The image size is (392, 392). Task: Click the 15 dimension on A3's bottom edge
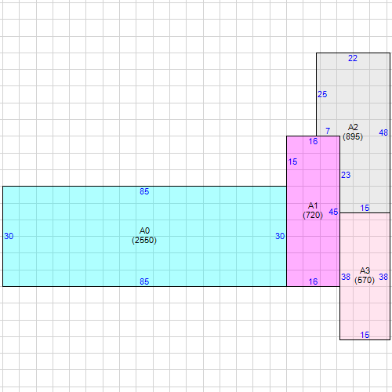[365, 335]
